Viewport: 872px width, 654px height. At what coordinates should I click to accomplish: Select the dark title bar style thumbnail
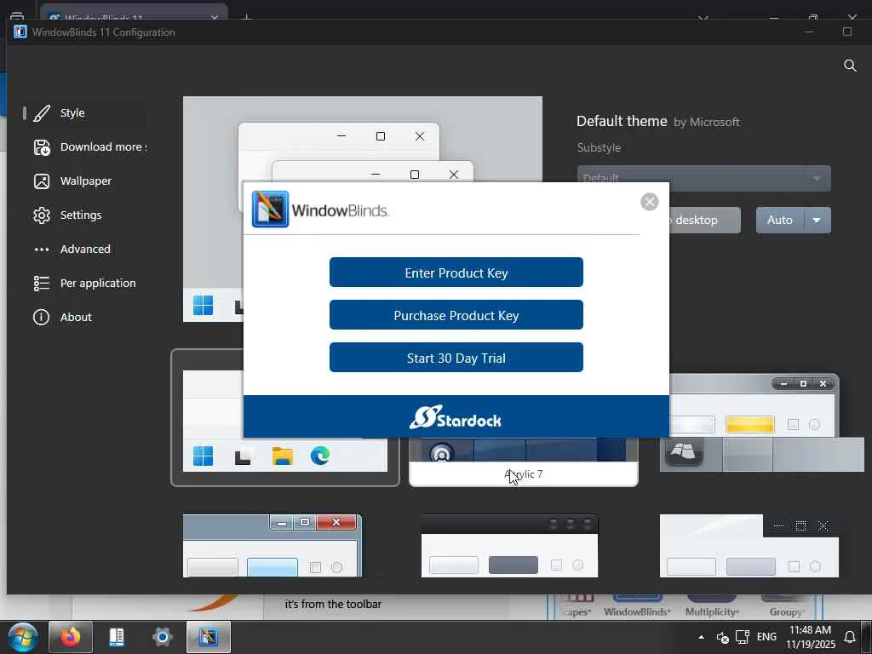(509, 546)
